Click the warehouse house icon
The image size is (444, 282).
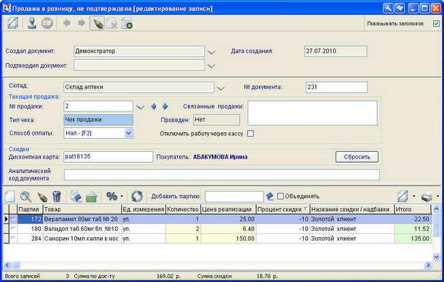91,196
